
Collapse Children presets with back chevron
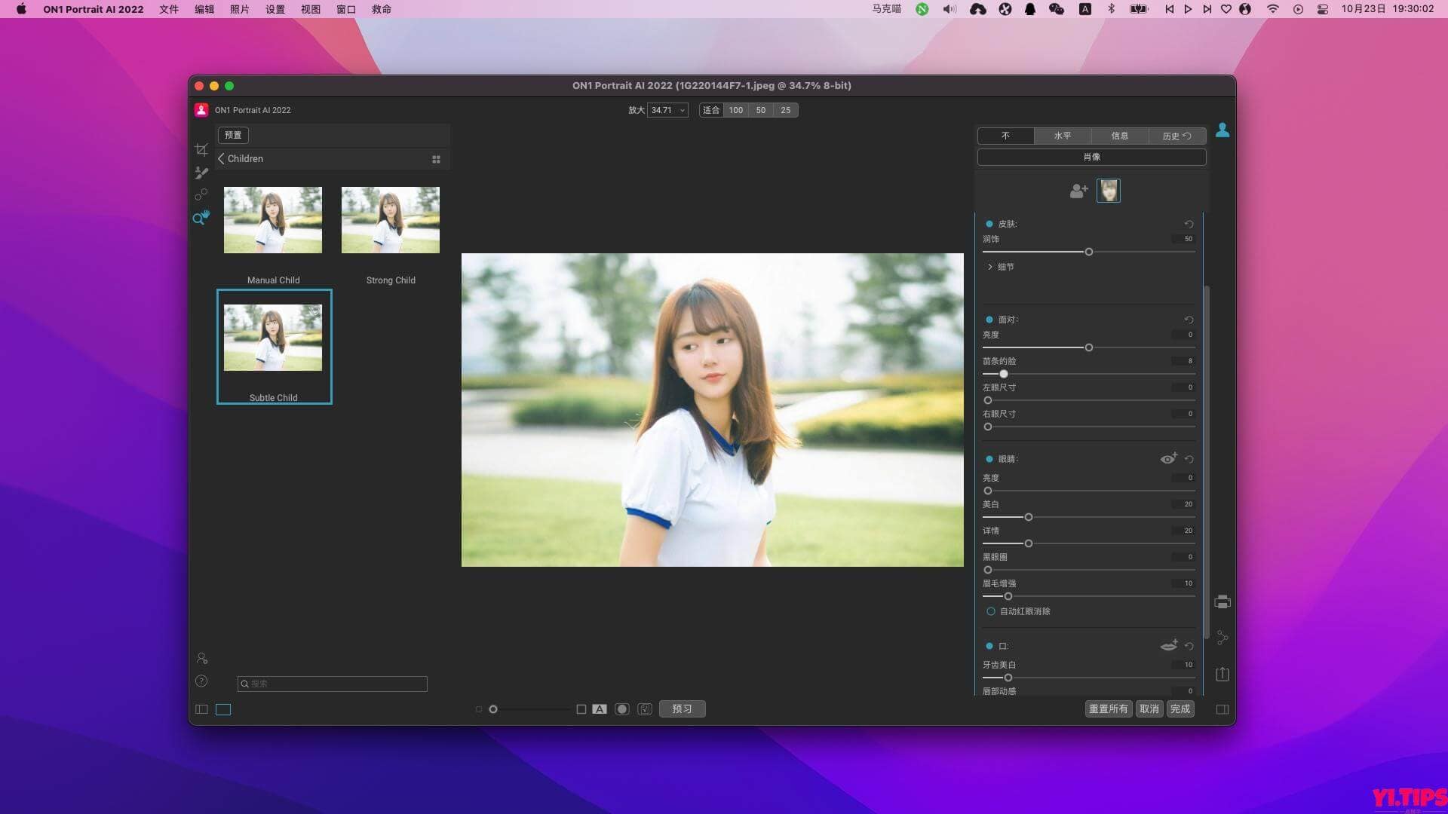[x=221, y=158]
